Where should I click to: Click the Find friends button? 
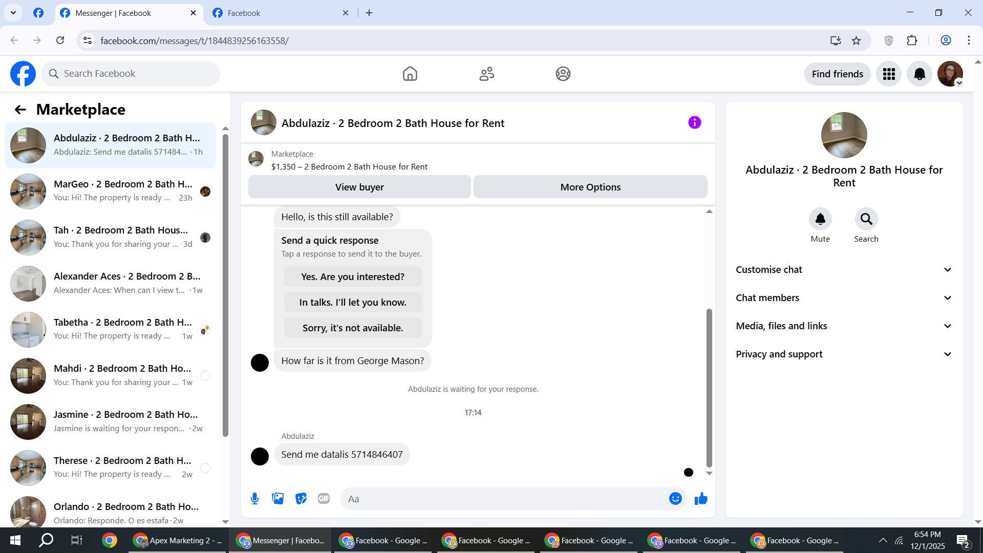[x=838, y=74]
